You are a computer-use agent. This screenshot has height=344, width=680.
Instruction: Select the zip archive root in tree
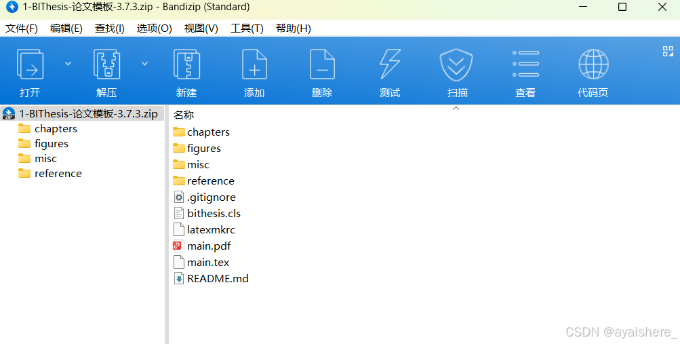pyautogui.click(x=83, y=114)
